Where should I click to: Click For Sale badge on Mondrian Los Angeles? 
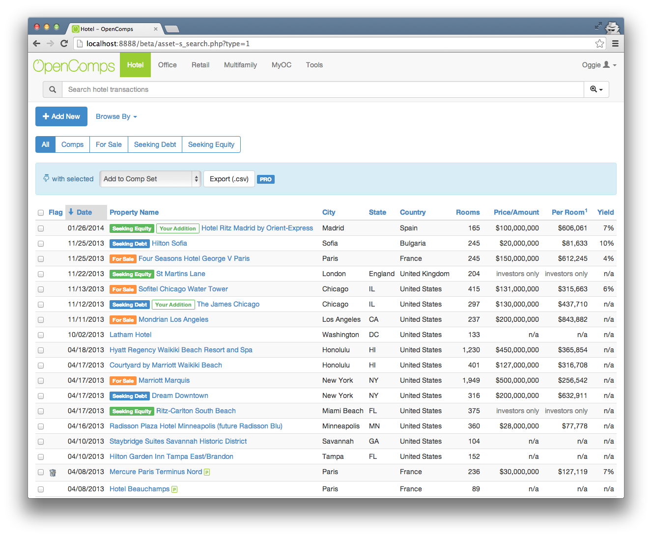click(x=123, y=320)
